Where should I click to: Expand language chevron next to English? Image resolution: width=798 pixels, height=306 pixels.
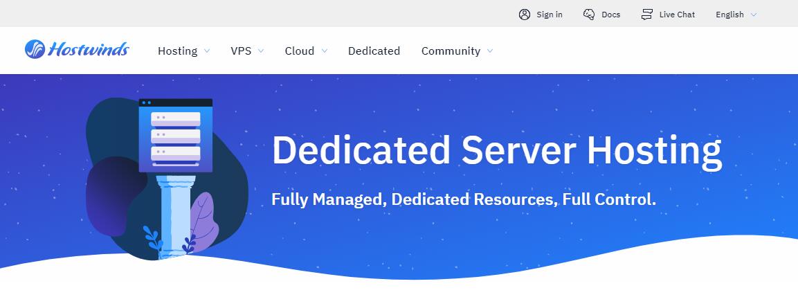tap(754, 15)
